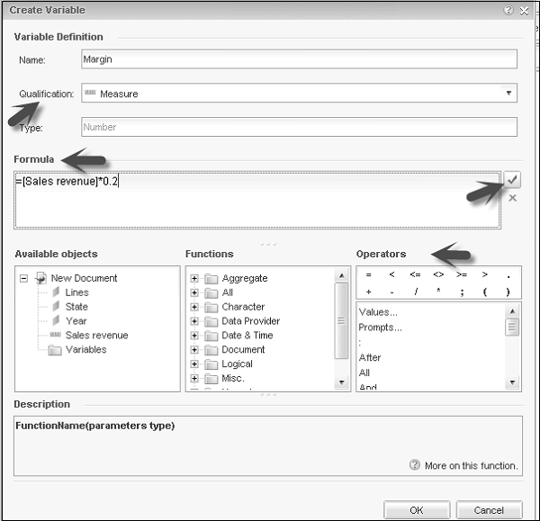Insert the less-than-or-equal operator
This screenshot has height=521, width=540.
pyautogui.click(x=415, y=274)
